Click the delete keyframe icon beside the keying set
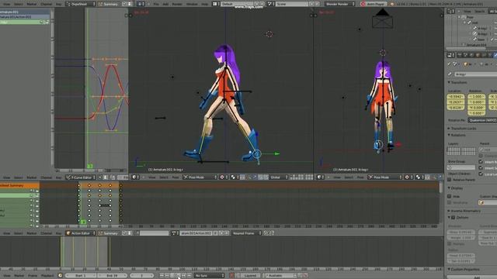 click(x=306, y=276)
